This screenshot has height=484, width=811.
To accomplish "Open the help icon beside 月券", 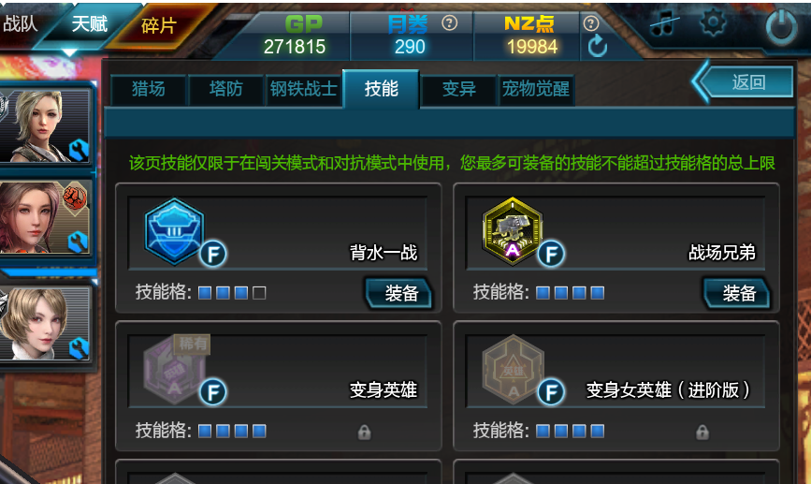I will click(x=449, y=23).
